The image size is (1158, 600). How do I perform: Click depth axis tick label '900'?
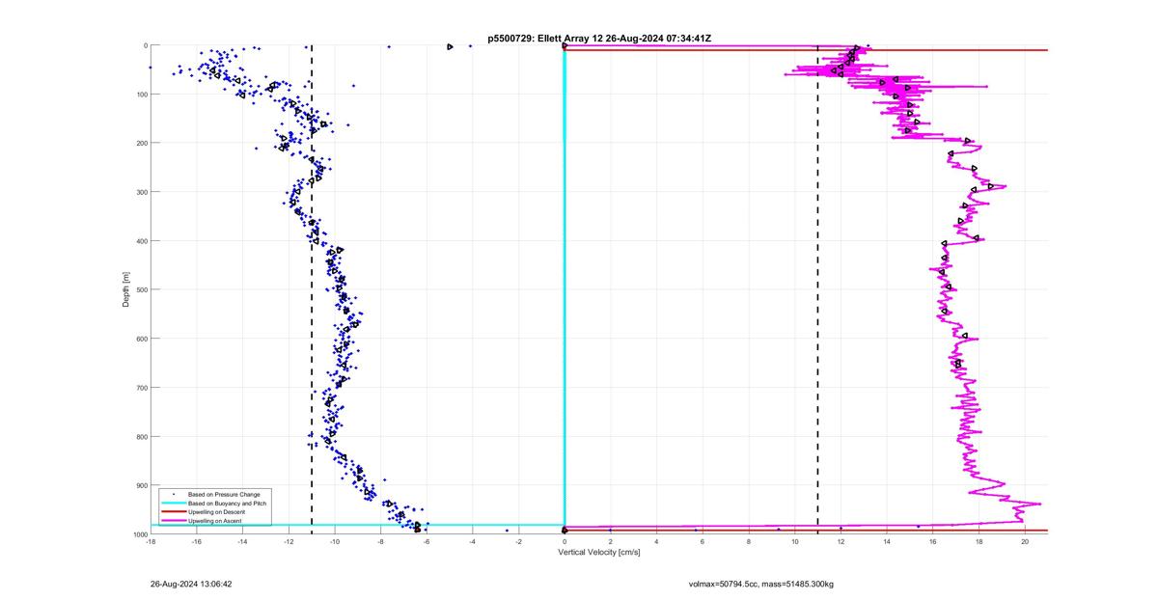(141, 485)
